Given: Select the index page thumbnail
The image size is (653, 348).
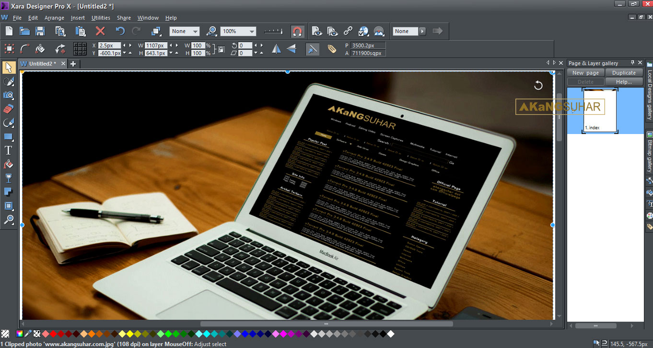Looking at the screenshot, I should [600, 111].
